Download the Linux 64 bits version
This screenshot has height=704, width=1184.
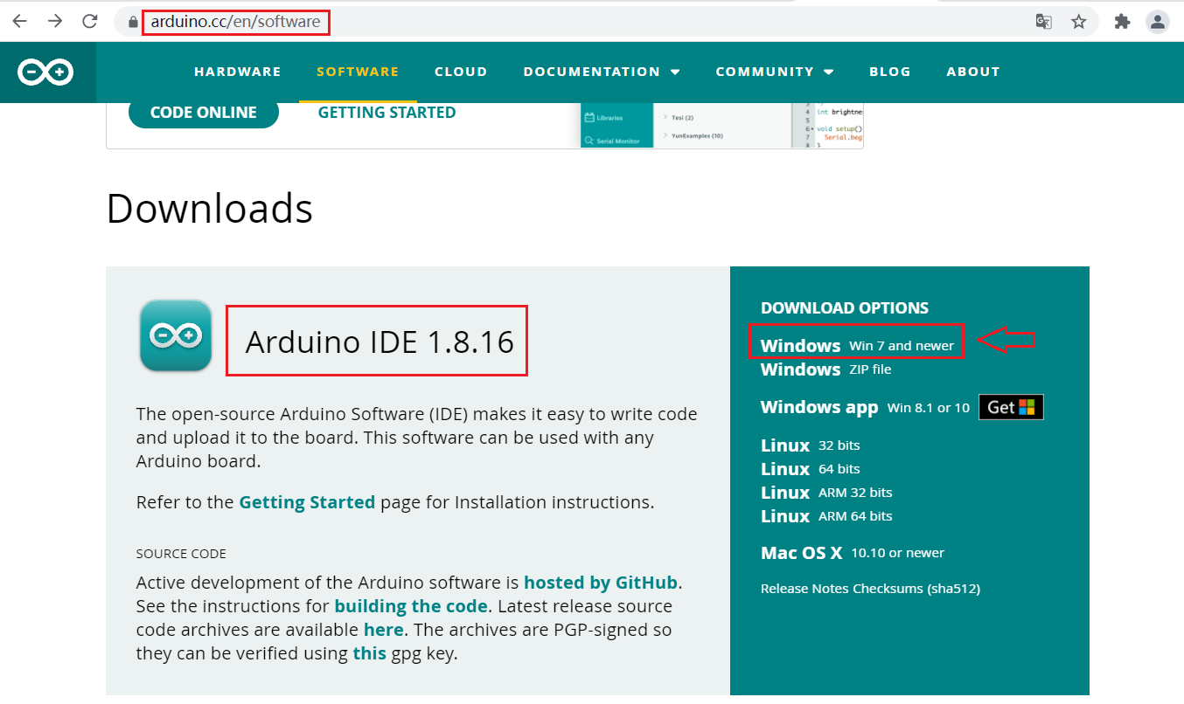[811, 469]
